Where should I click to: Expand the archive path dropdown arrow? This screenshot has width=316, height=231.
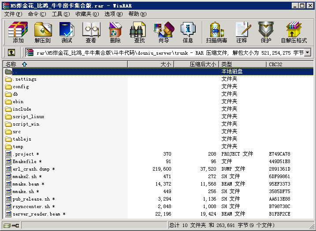coord(307,52)
